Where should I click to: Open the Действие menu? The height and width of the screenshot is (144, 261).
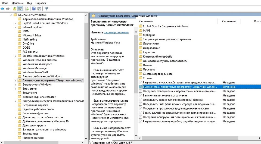pos(18,3)
